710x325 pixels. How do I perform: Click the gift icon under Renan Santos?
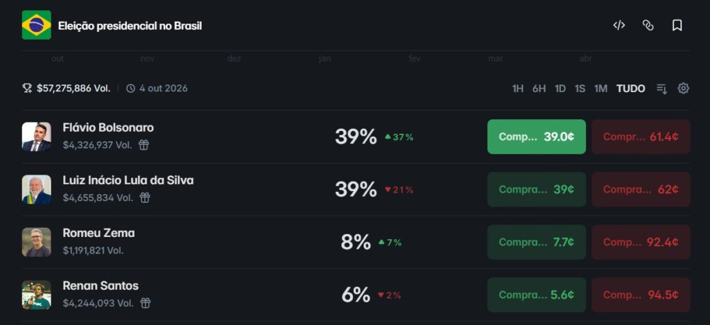145,303
